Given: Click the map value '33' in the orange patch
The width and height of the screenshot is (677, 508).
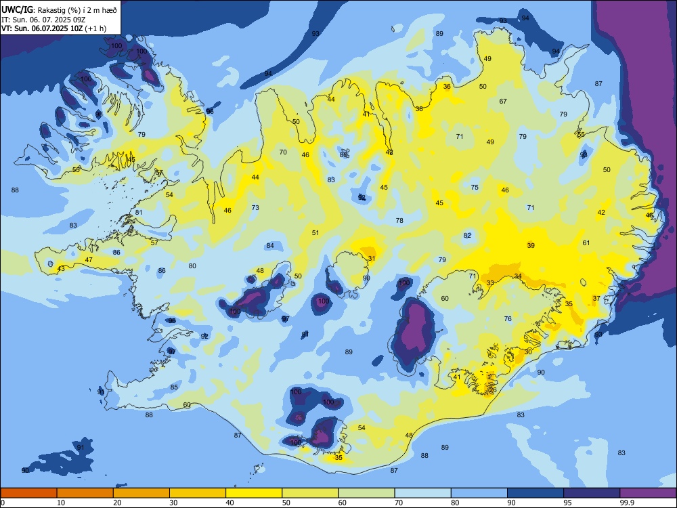Looking at the screenshot, I should 490,283.
